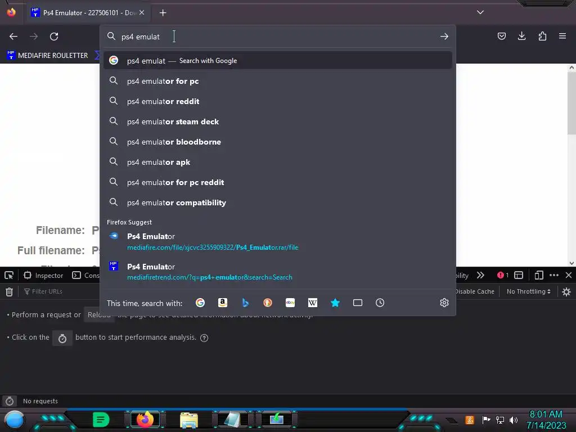This screenshot has height=432, width=576.
Task: Open the network tray icon
Action: coord(500,420)
